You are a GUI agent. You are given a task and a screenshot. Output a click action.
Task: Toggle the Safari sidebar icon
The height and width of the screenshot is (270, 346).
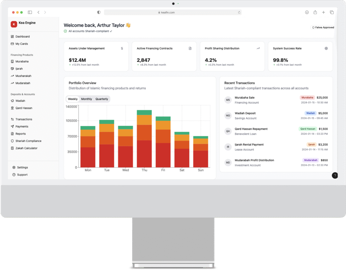[30, 12]
